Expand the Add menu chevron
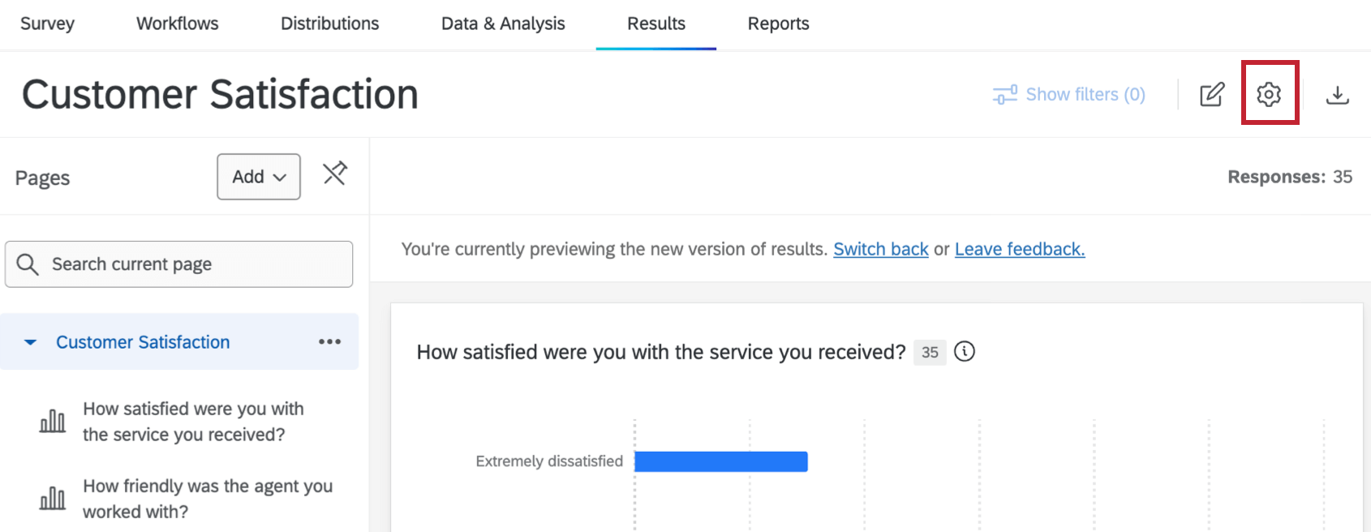 pyautogui.click(x=280, y=177)
